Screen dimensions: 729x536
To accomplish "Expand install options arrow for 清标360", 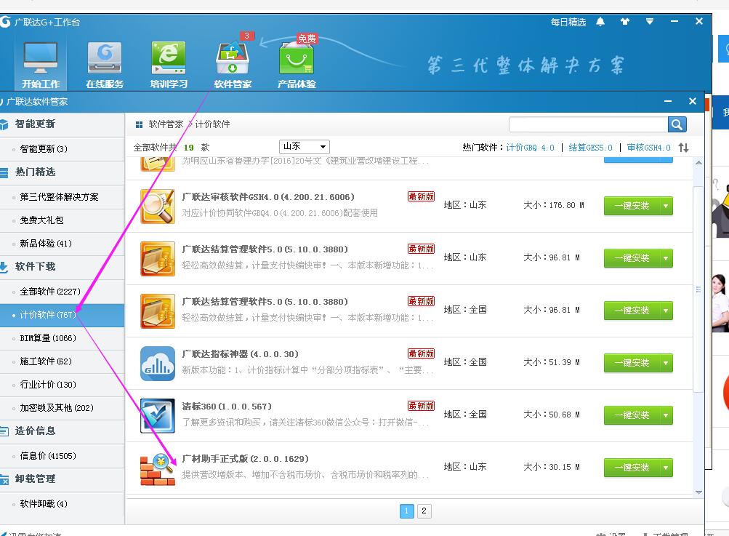I will pos(666,415).
